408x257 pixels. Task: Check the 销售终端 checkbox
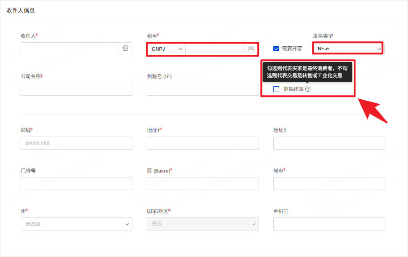coord(276,89)
